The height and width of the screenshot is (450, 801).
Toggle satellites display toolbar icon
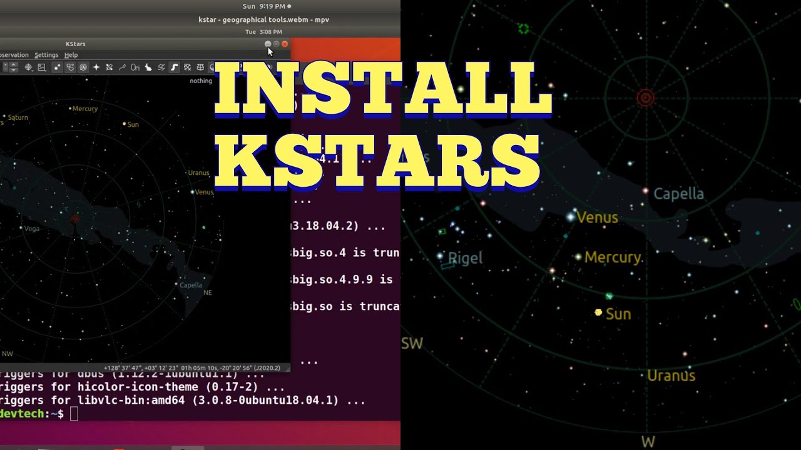[109, 67]
